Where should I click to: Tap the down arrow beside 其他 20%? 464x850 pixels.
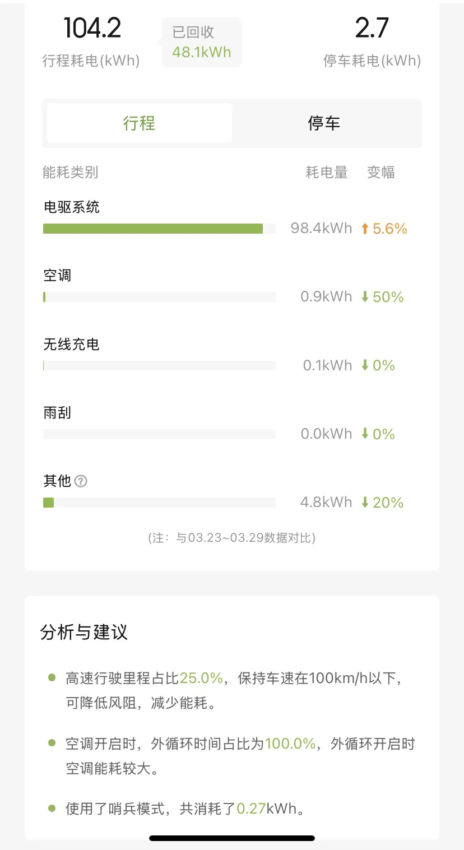click(x=365, y=503)
